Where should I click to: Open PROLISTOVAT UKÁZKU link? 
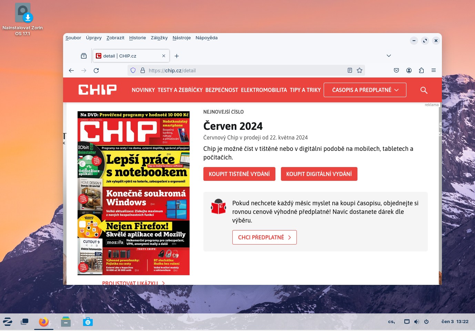pyautogui.click(x=133, y=283)
